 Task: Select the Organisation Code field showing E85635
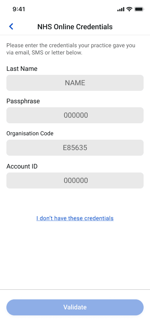tap(75, 148)
